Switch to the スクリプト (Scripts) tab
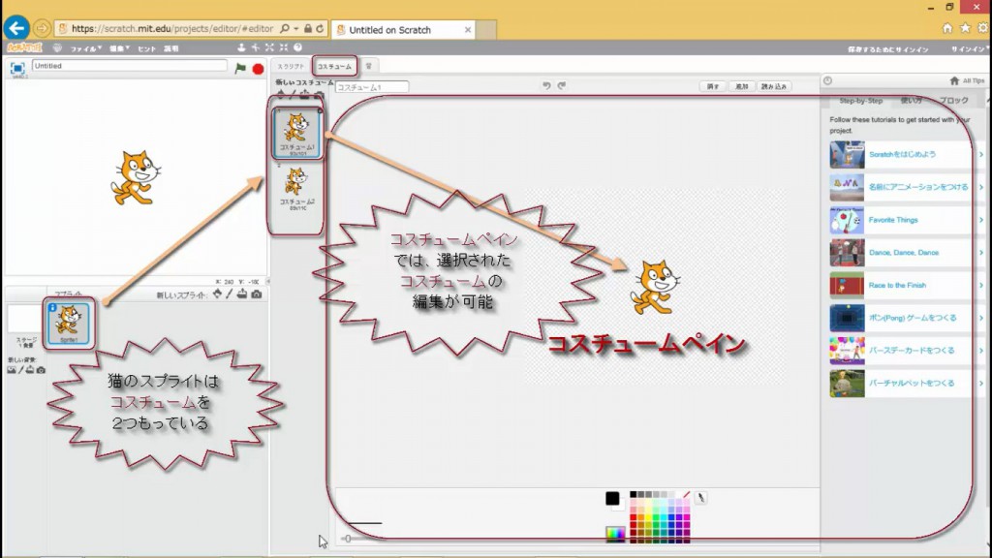The image size is (992, 558). [291, 66]
